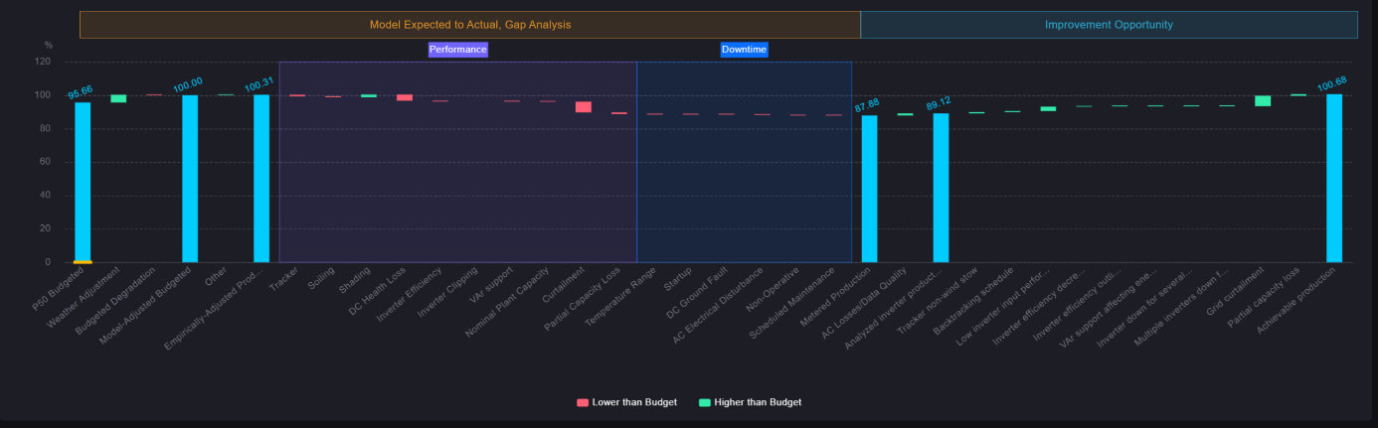Click the 'Non-Operative' axis label
The image size is (1378, 428).
pos(774,289)
